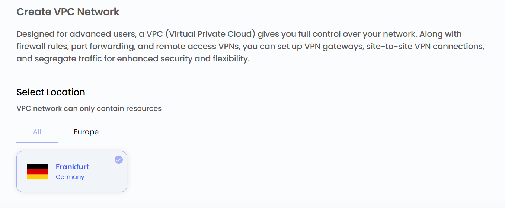
Task: Click the "firewall rules" text in description
Action: 42,47
